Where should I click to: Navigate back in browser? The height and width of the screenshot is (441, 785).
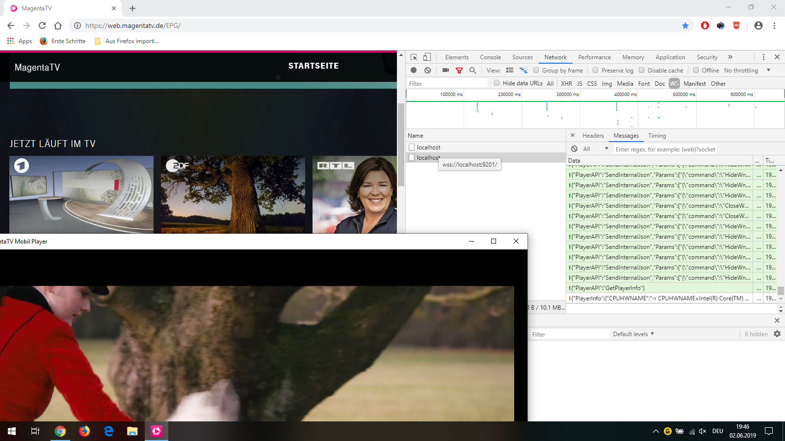point(11,25)
